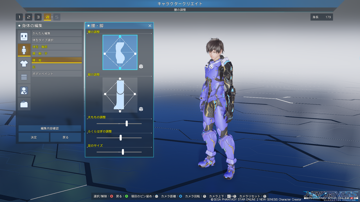Screen dimensions: 360x202
Task: Go to creation step 3
Action: pyautogui.click(x=38, y=17)
